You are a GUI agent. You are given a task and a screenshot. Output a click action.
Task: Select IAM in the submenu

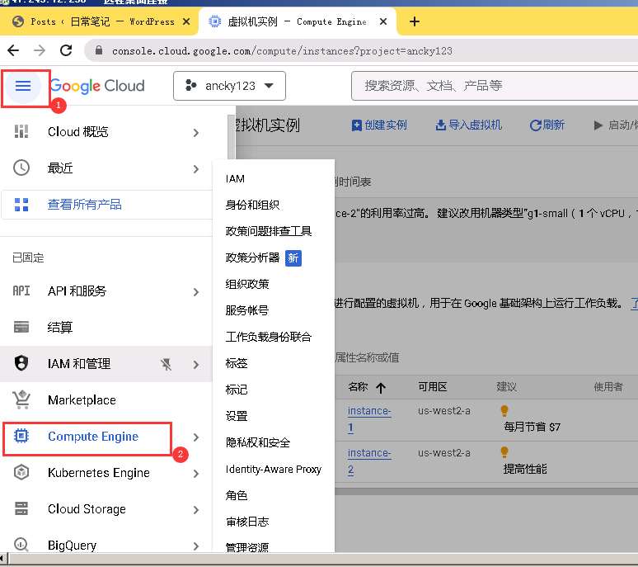tap(235, 179)
